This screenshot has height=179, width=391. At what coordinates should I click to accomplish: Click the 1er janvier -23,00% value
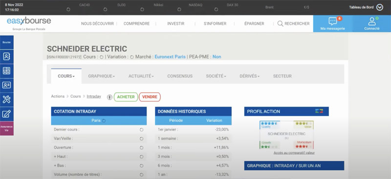click(x=222, y=130)
